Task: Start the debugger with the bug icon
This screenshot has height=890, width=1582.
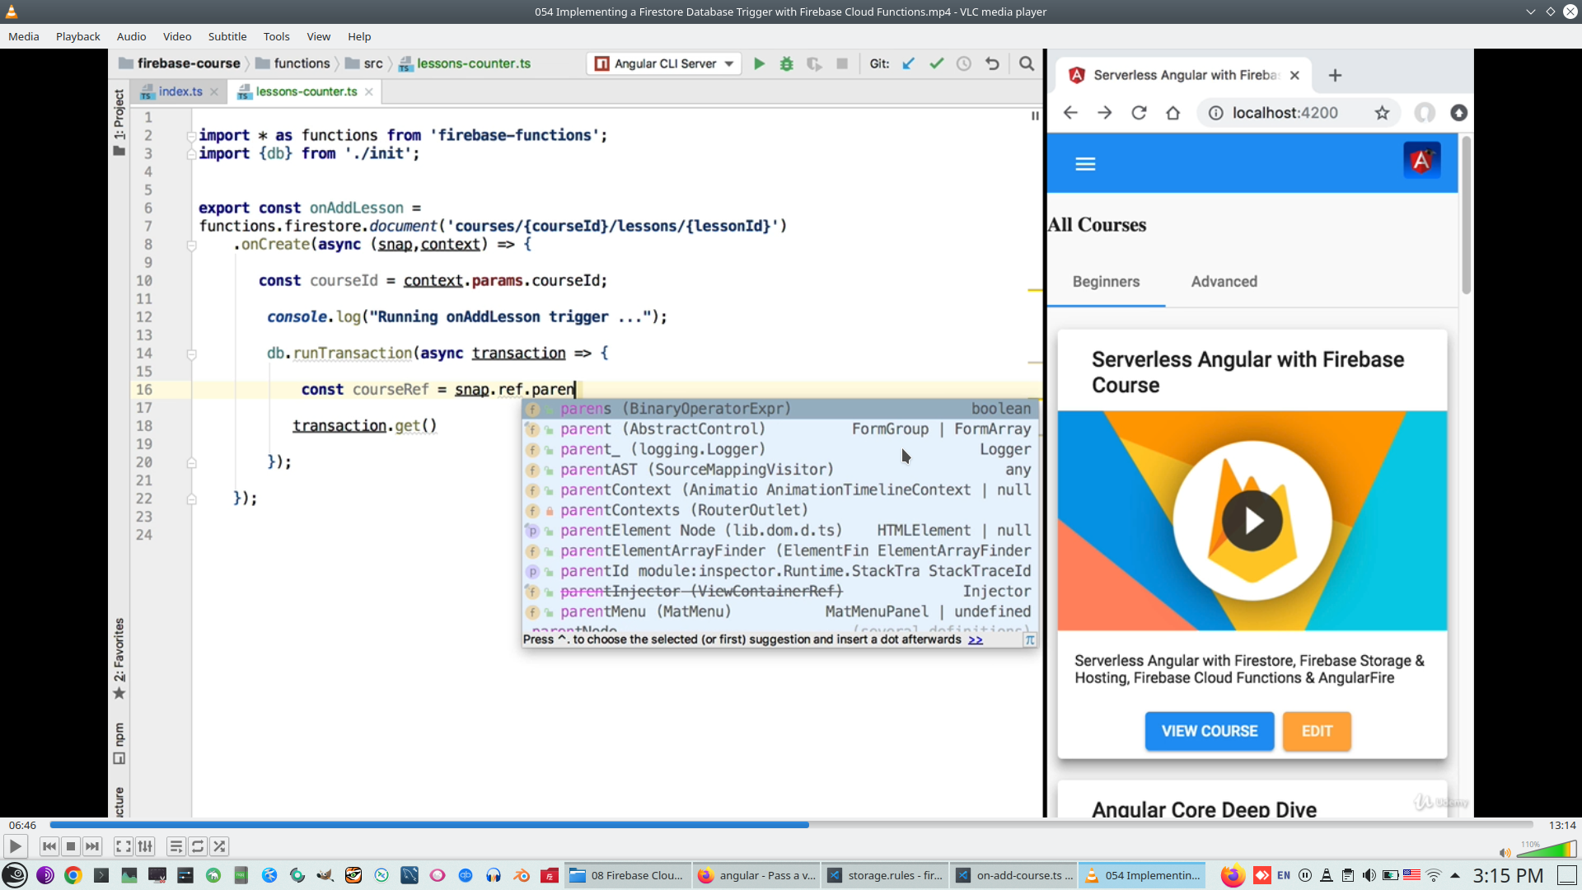Action: (787, 63)
